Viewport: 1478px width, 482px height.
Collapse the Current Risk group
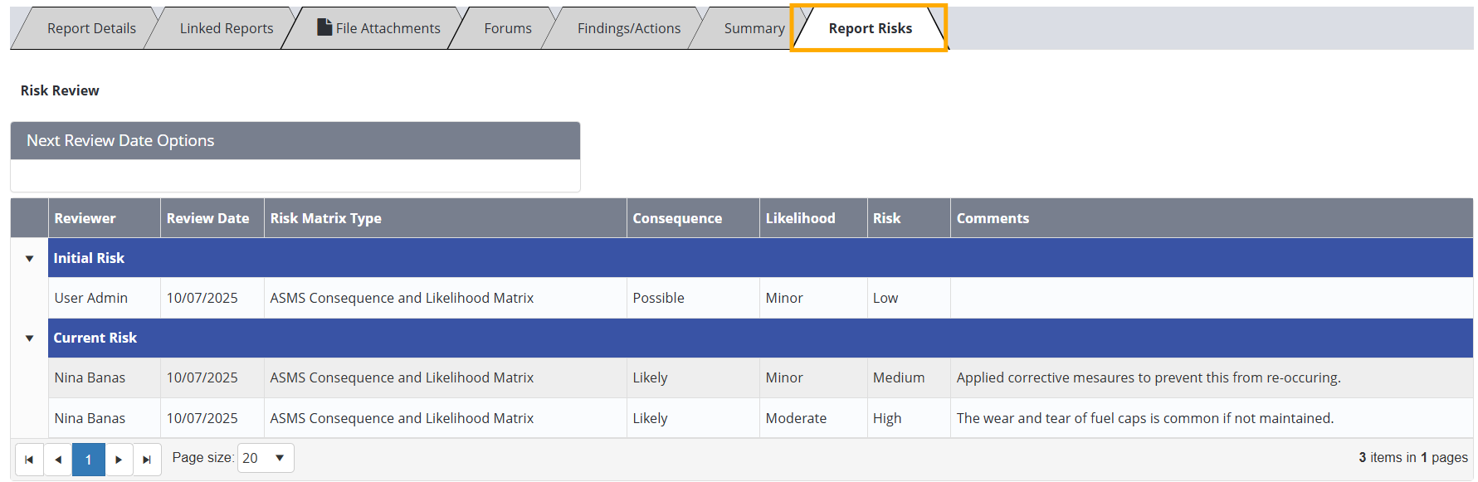30,338
